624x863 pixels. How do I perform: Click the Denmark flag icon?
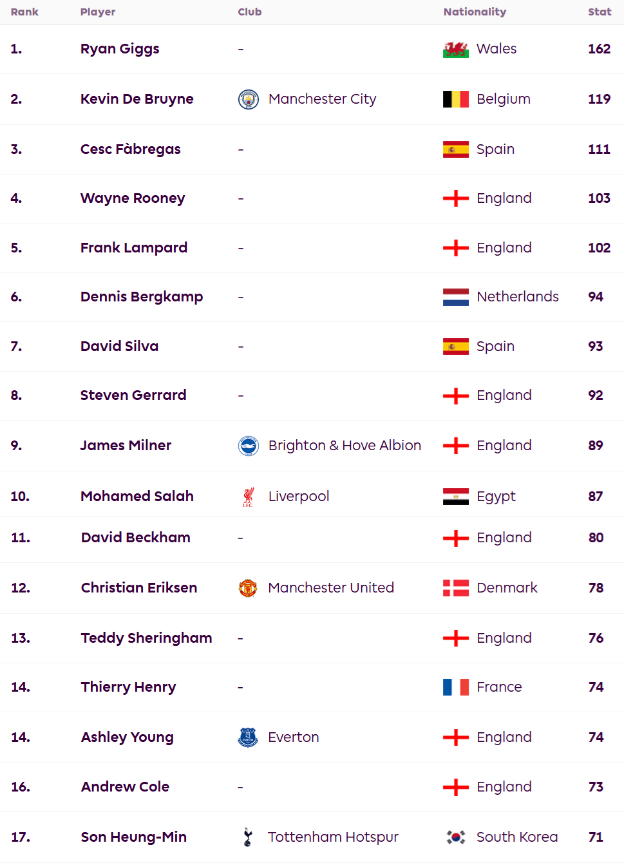(x=456, y=588)
